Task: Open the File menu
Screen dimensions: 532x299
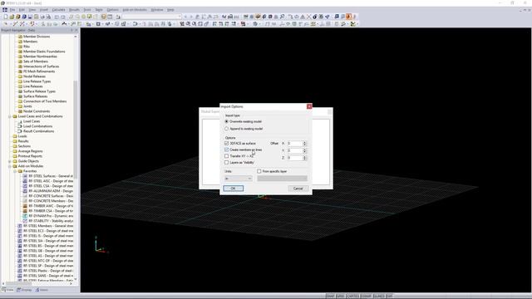Action: (12, 10)
